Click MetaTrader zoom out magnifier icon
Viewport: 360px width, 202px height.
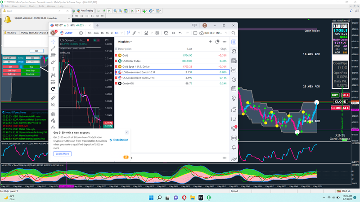[120, 11]
